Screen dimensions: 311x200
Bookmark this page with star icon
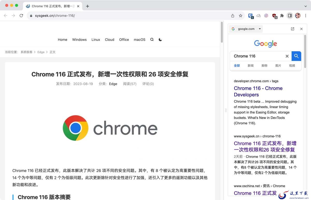tap(241, 16)
